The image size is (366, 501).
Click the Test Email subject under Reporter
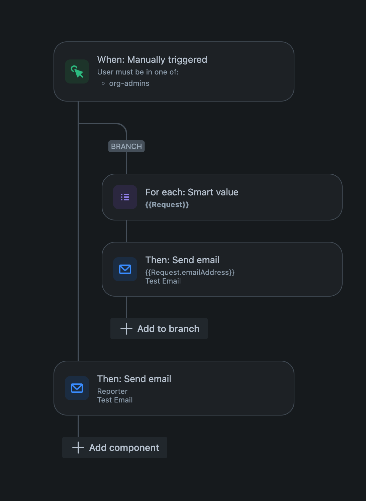pyautogui.click(x=115, y=400)
